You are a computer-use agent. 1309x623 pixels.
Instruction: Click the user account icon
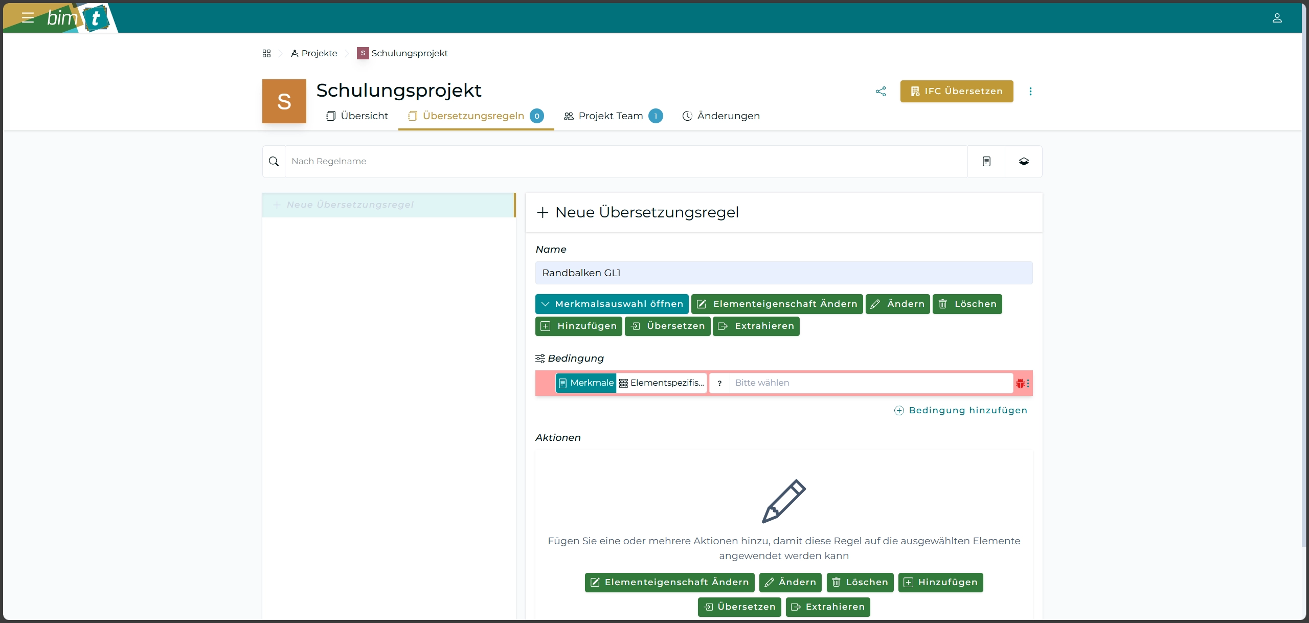point(1277,18)
